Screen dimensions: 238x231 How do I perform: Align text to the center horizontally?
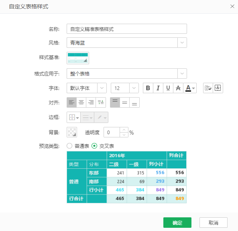[81, 102]
